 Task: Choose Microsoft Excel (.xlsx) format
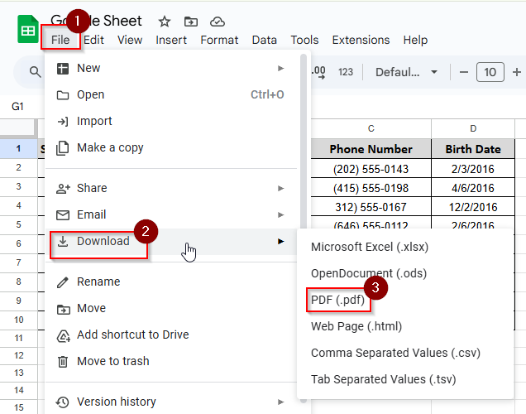[x=369, y=247]
